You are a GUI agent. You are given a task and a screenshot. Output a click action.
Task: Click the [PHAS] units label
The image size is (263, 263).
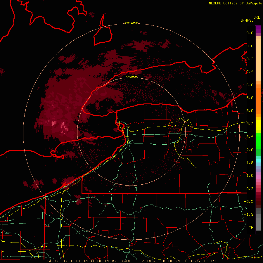[x=247, y=20]
